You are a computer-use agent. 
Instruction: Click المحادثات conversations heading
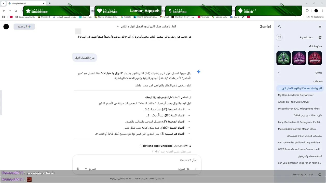point(318,82)
